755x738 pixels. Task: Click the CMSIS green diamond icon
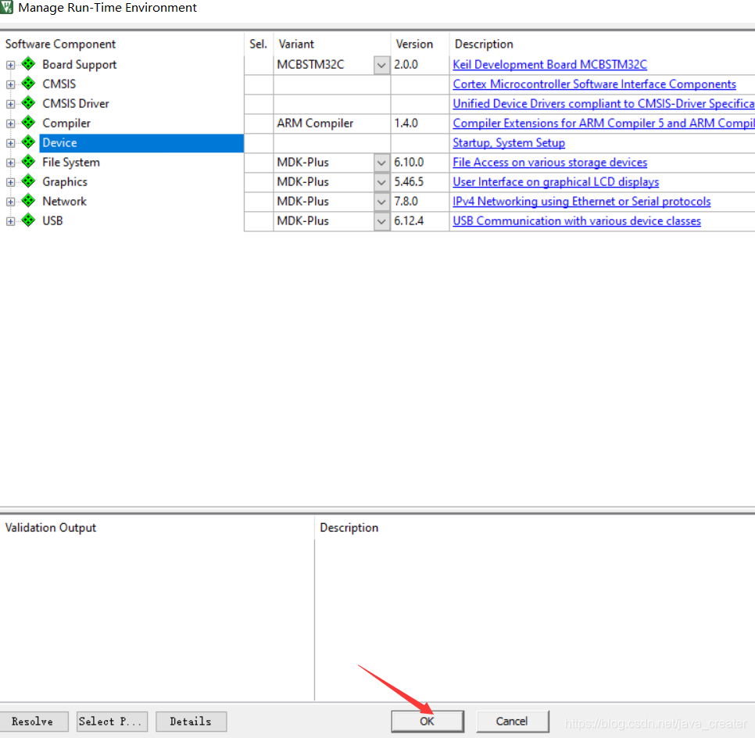pyautogui.click(x=28, y=84)
